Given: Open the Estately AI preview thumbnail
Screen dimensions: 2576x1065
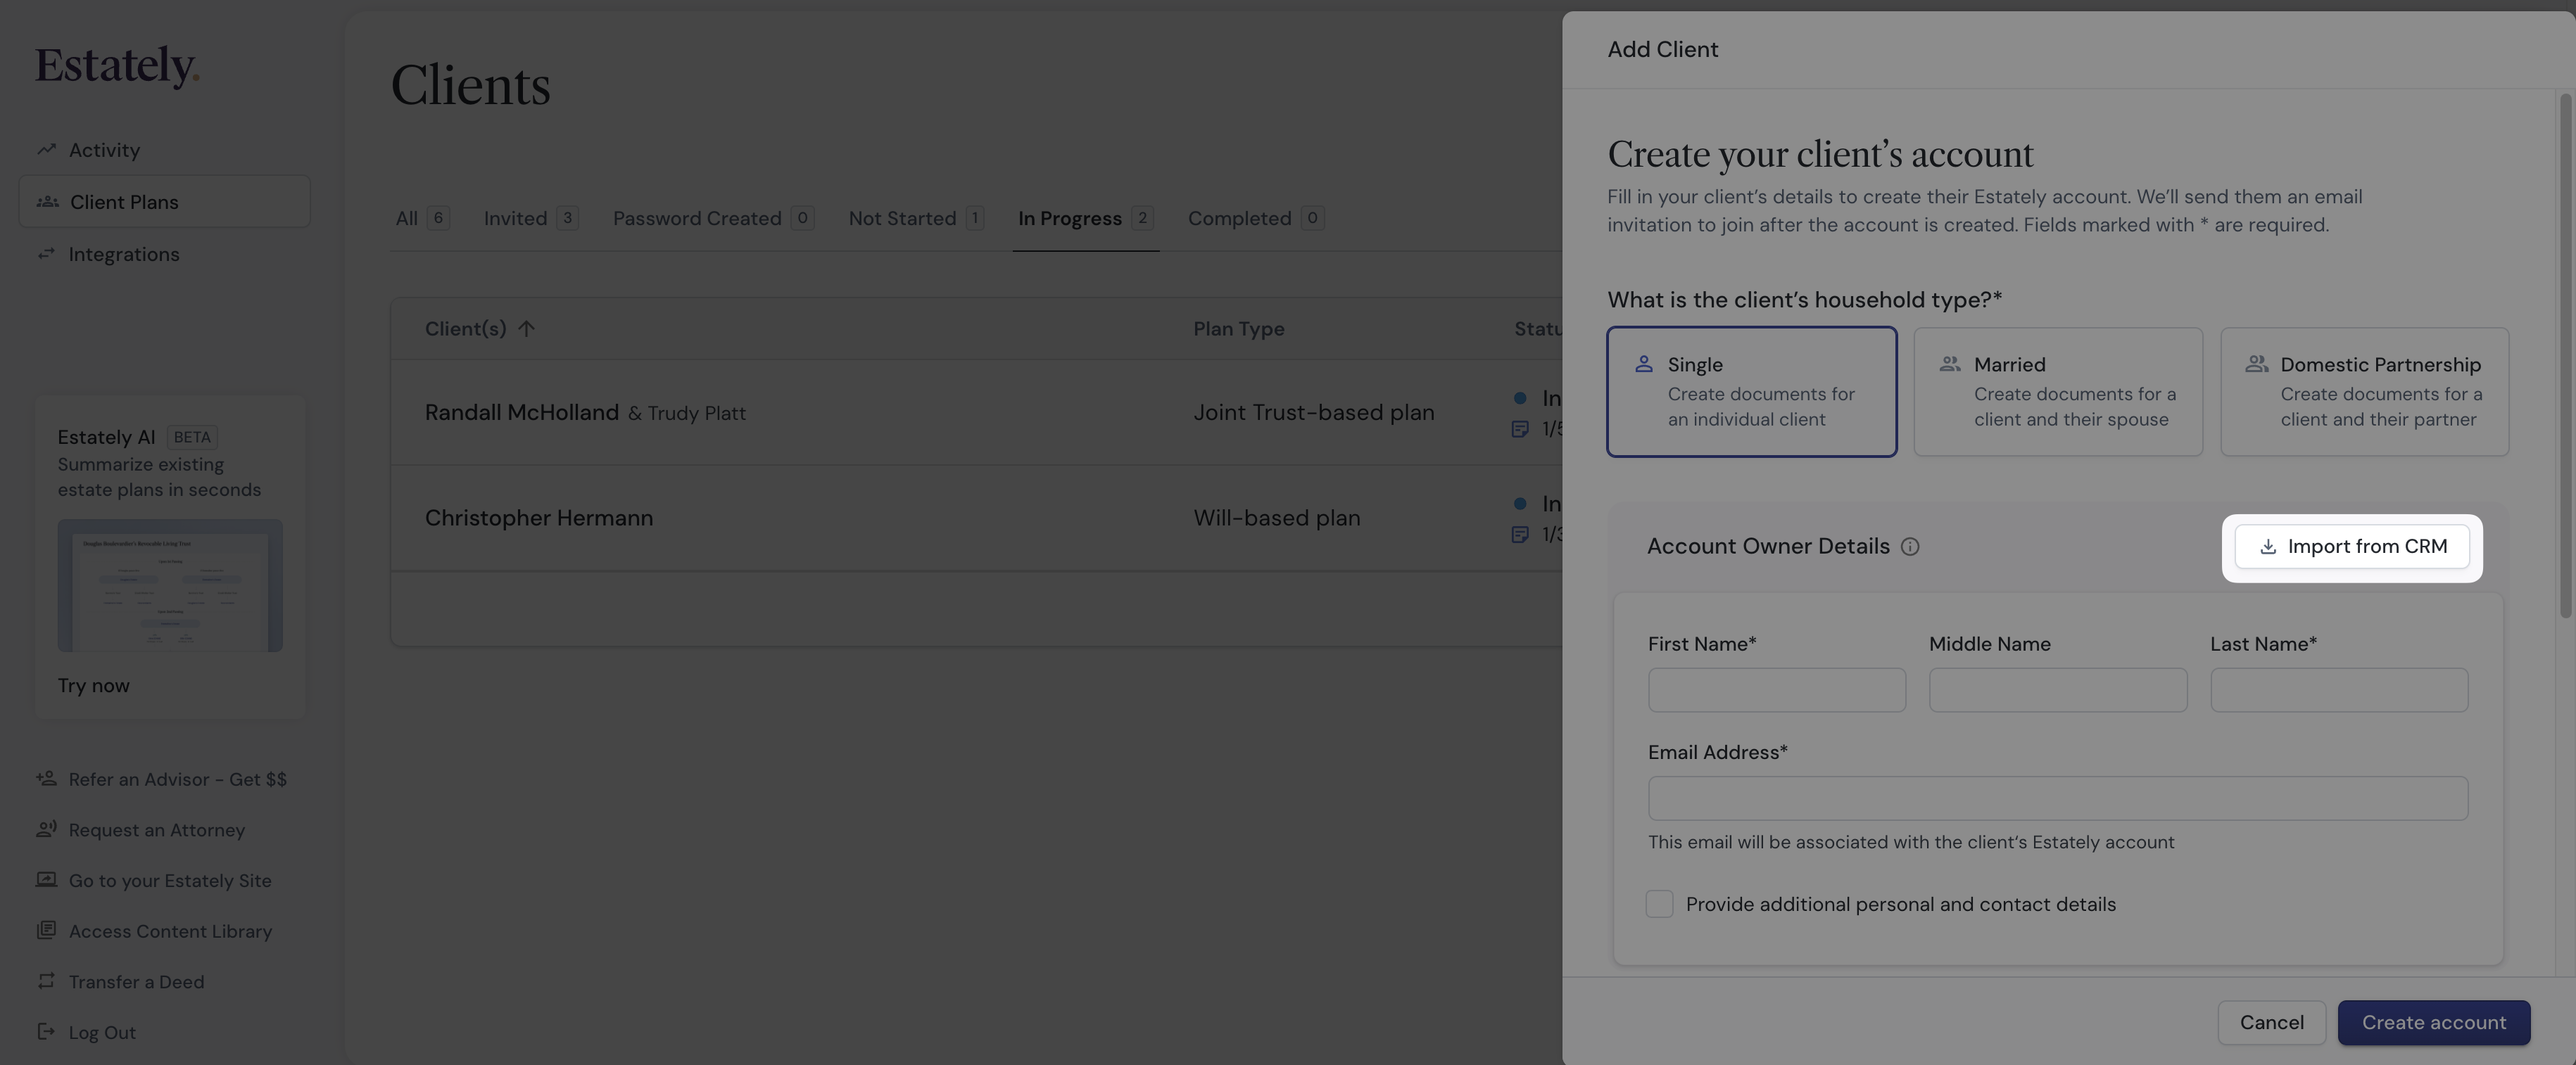Looking at the screenshot, I should (170, 585).
